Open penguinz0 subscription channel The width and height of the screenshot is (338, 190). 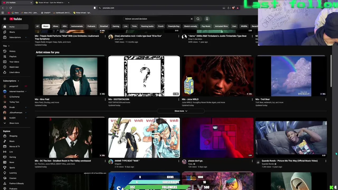pos(15,86)
